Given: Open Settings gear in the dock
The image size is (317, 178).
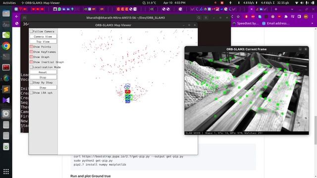Looking at the screenshot, I should coord(6,114).
